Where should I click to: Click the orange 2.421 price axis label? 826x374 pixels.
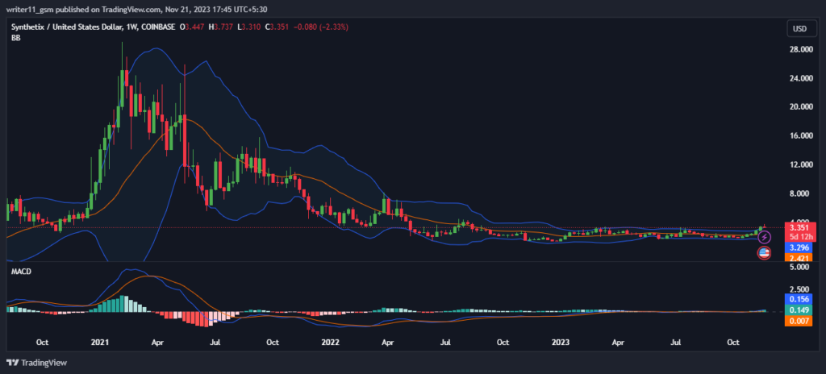pos(799,258)
